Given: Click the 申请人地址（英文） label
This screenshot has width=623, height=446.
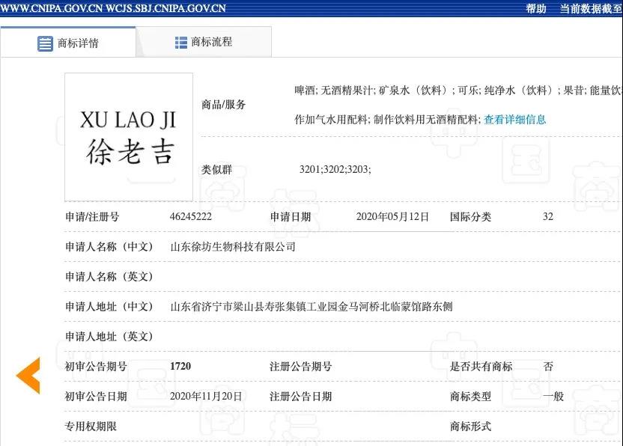Looking at the screenshot, I should (x=109, y=337).
